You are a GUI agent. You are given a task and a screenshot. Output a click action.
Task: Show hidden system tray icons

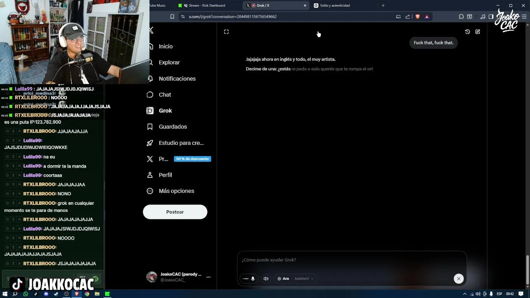tap(465, 294)
